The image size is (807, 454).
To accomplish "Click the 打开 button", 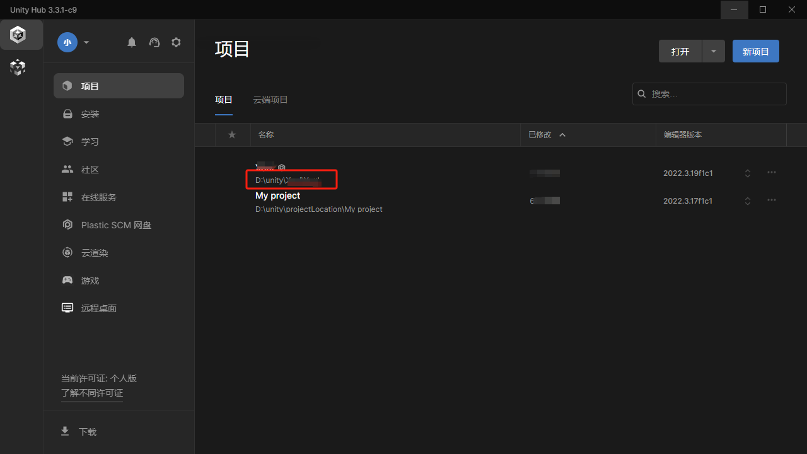I will click(680, 52).
